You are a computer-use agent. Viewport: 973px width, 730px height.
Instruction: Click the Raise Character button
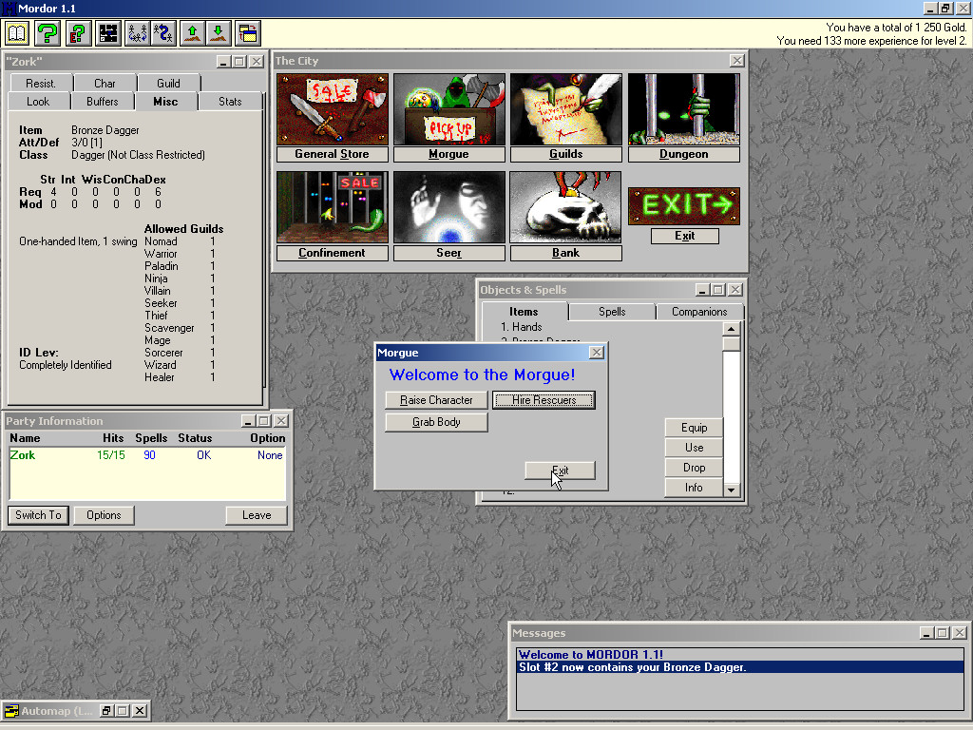436,400
